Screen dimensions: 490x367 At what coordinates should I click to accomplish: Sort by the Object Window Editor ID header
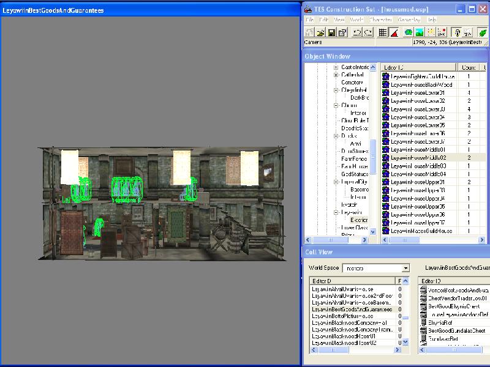418,67
